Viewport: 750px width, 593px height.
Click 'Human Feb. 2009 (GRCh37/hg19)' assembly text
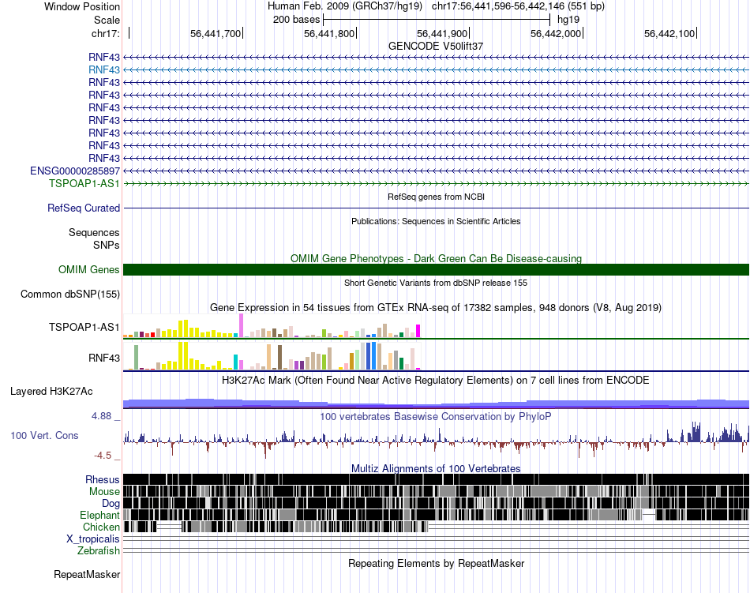[345, 6]
